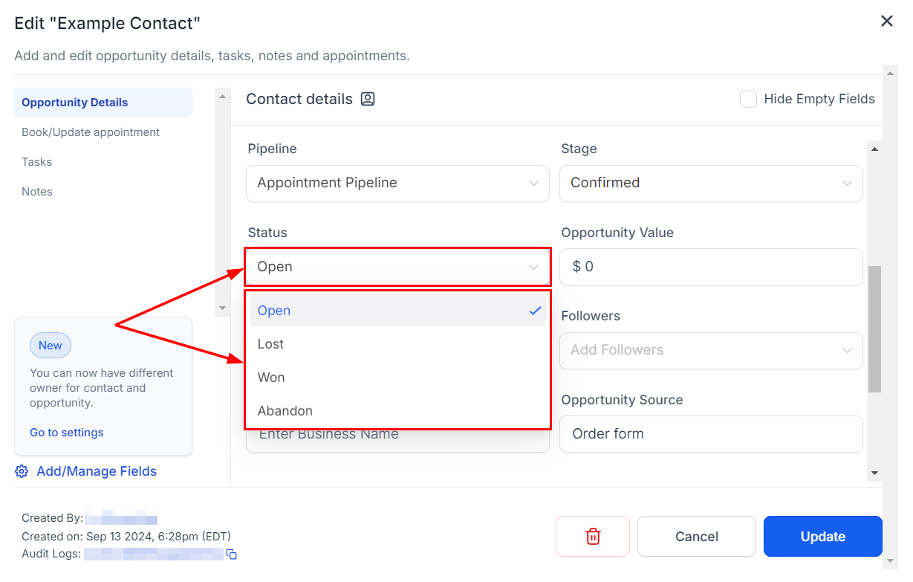Go to the Notes section
Viewport: 913px width, 582px height.
(x=37, y=192)
